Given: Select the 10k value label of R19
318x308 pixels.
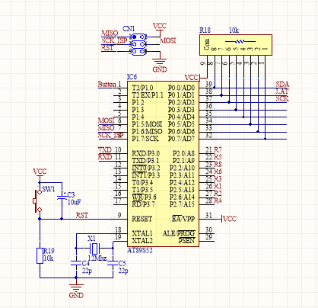Looking at the screenshot, I should click(49, 258).
